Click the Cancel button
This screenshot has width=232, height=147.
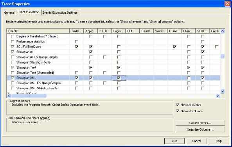(196, 141)
